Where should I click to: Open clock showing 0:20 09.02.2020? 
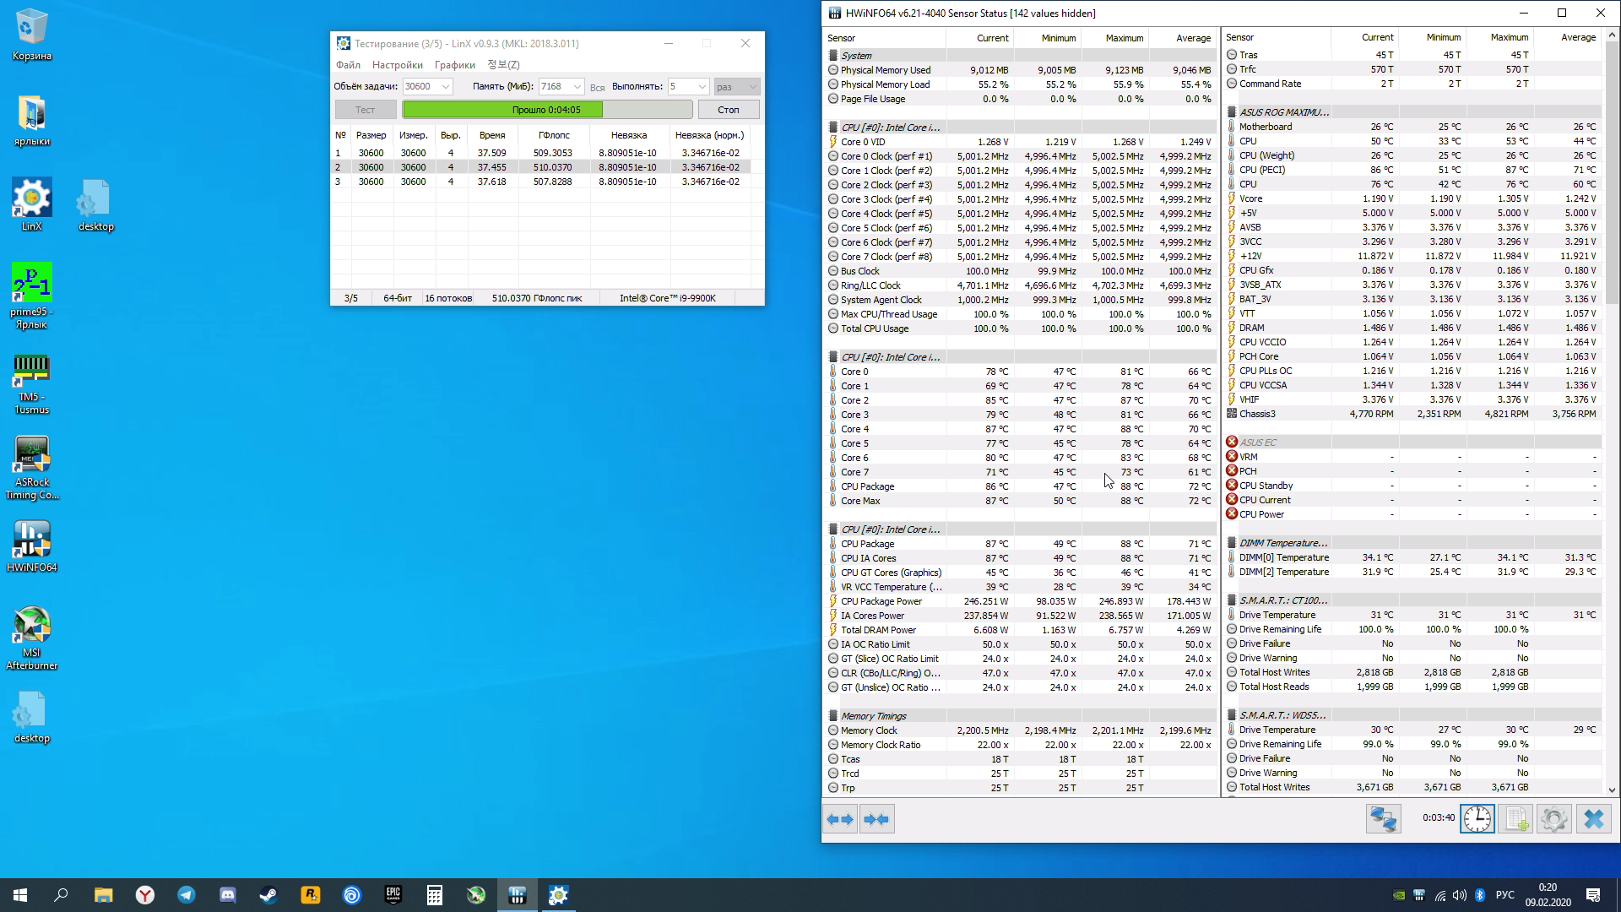pyautogui.click(x=1548, y=895)
